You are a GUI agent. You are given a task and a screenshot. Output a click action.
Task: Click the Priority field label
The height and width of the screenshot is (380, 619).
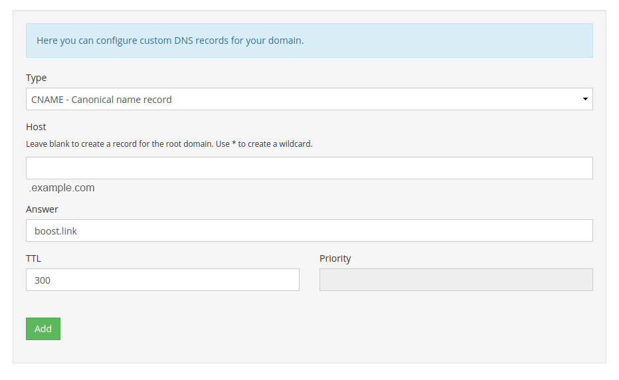(335, 258)
